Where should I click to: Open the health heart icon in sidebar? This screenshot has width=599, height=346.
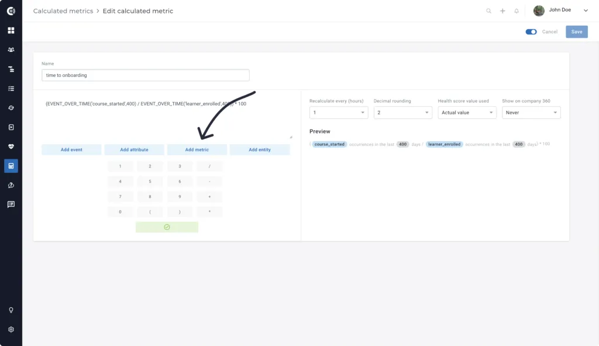click(11, 146)
